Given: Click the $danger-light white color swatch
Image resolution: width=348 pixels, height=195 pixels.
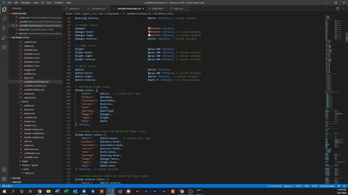Looking at the screenshot, I should tap(149, 35).
